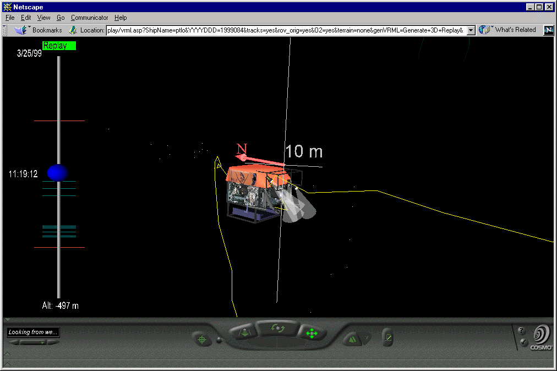557x371 pixels.
Task: Click the Location URL text field
Action: pyautogui.click(x=285, y=30)
